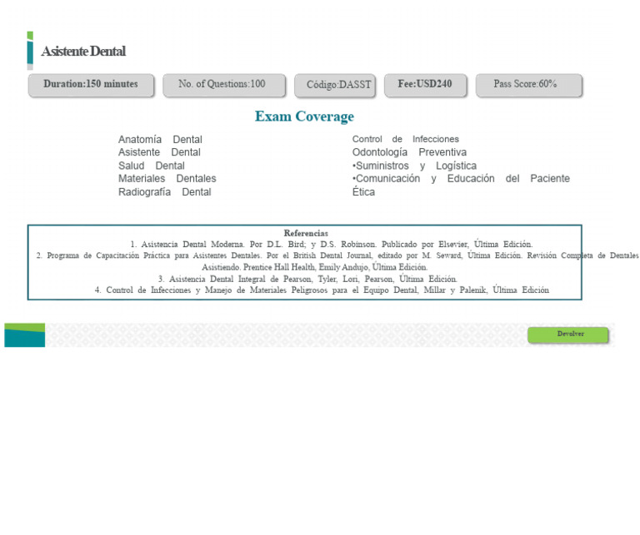Click Comunicación y Educación del Paciente
The image size is (640, 535).
pos(461,178)
